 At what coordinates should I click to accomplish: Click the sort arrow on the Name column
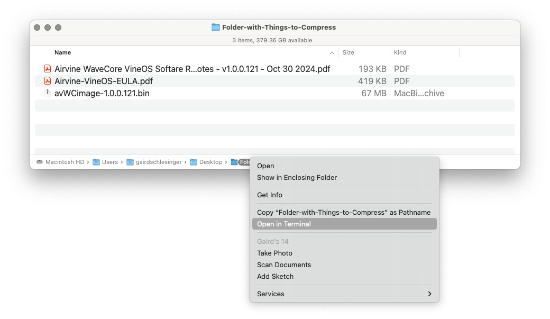pyautogui.click(x=332, y=52)
